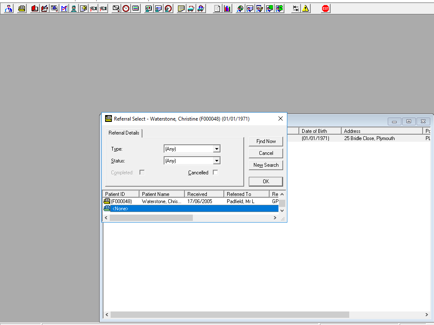Select the (F000048) referral row

[x=191, y=201]
